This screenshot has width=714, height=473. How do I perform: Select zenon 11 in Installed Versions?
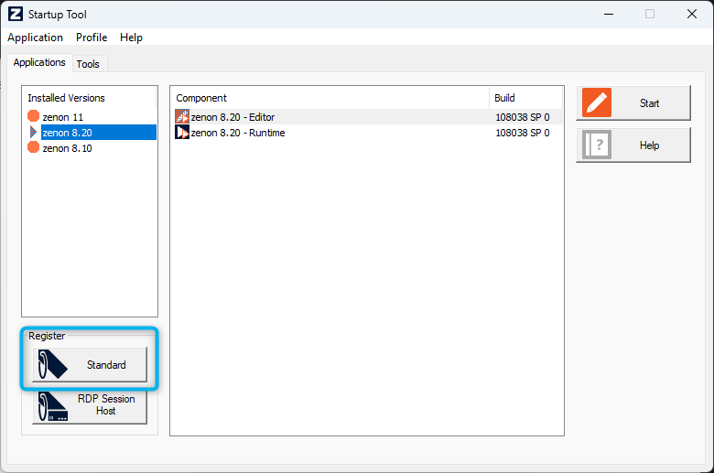(63, 117)
